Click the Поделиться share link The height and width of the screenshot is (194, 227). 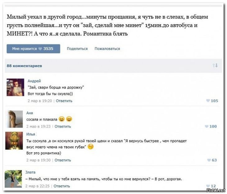[77, 49]
